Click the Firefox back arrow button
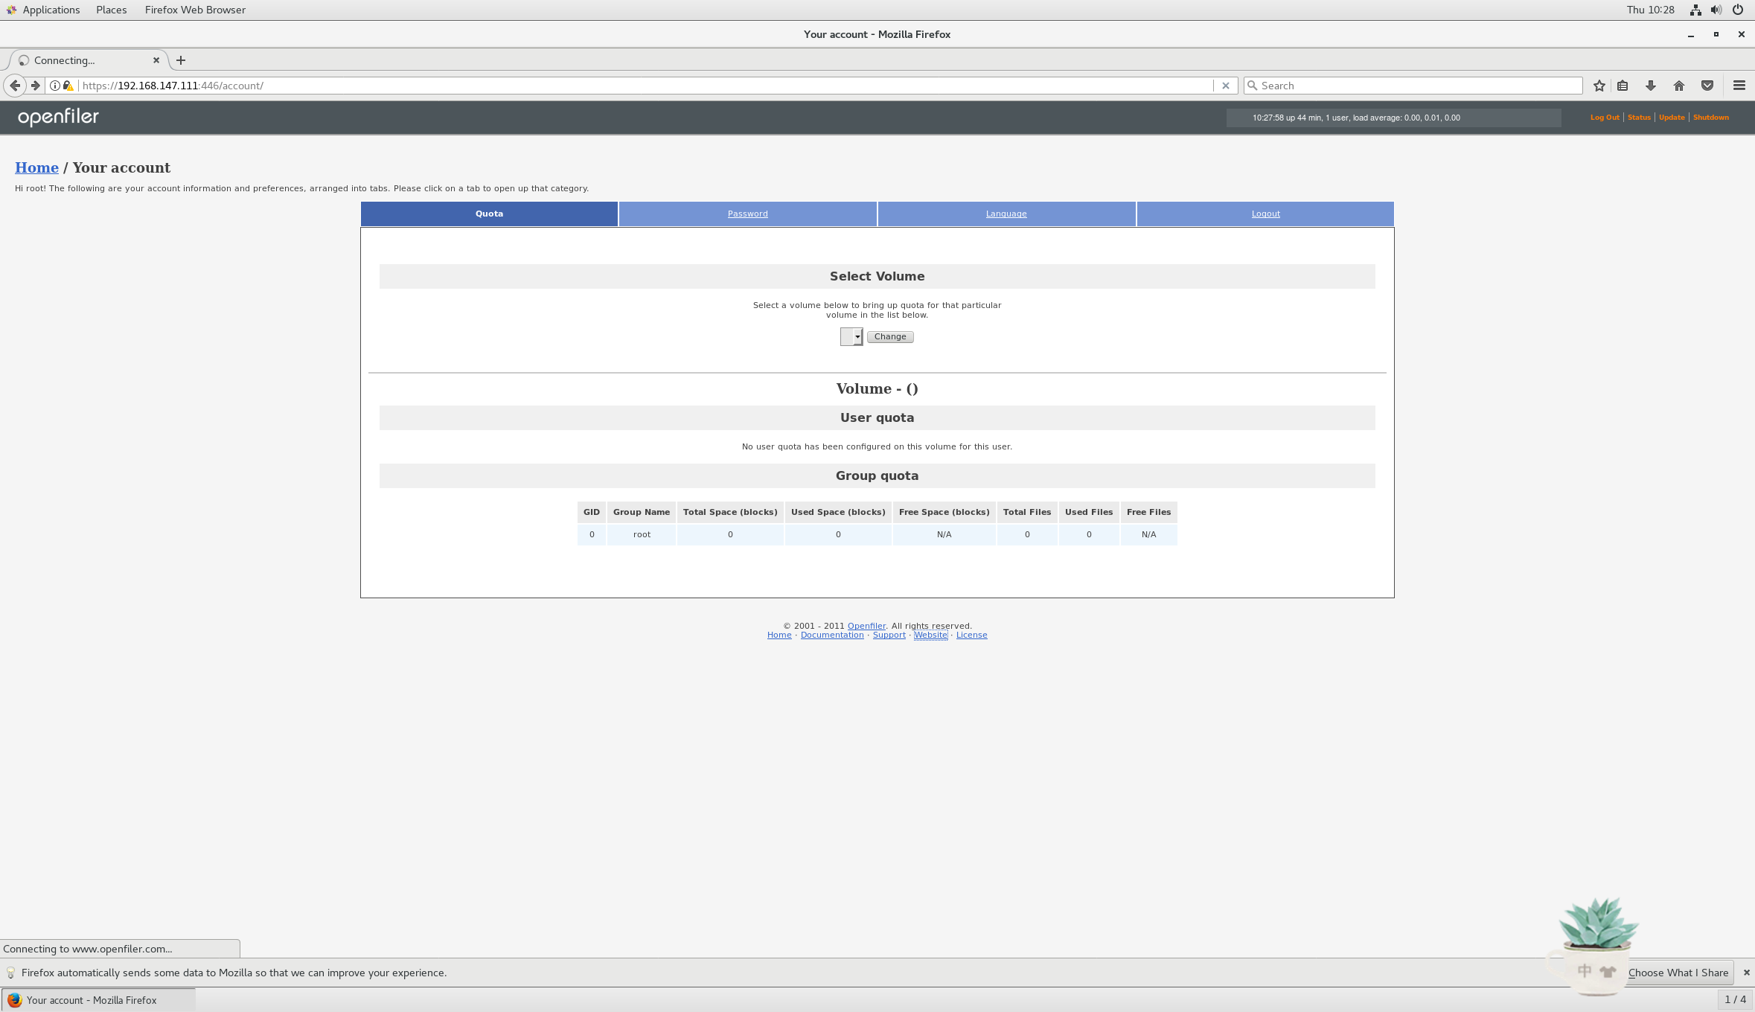Screen dimensions: 1755x1012 pos(15,86)
